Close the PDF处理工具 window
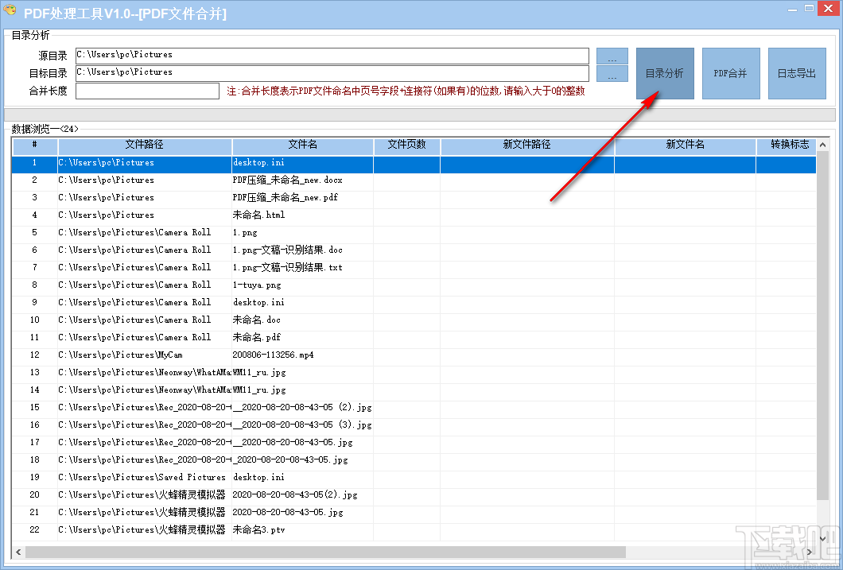Image resolution: width=843 pixels, height=570 pixels. click(x=829, y=8)
